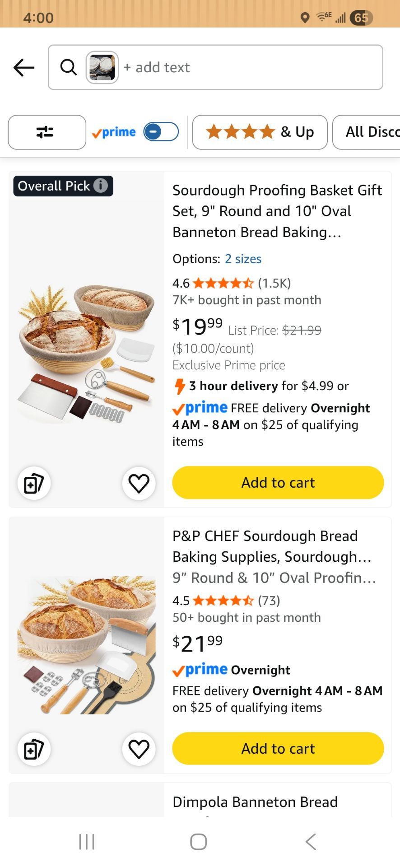Click the magnifying glass search icon
The image size is (400, 867).
pos(69,67)
